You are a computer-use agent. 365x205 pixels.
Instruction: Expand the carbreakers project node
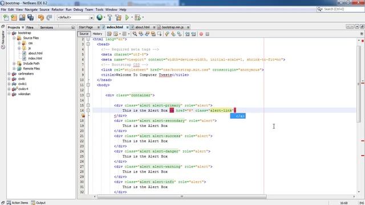[x=9, y=73]
